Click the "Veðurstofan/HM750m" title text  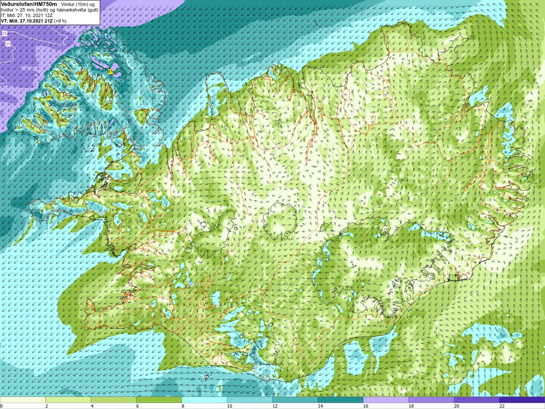click(x=29, y=4)
